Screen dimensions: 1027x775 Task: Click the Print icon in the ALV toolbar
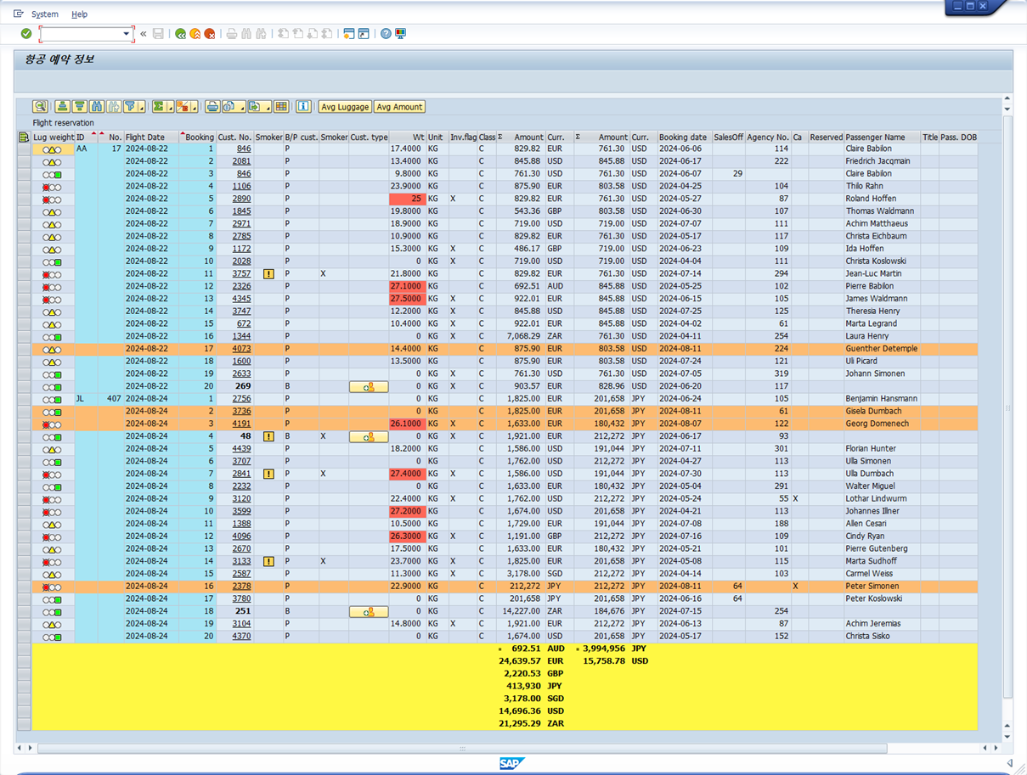tap(212, 107)
